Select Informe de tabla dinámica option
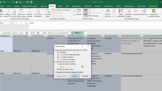 [x=61, y=55]
